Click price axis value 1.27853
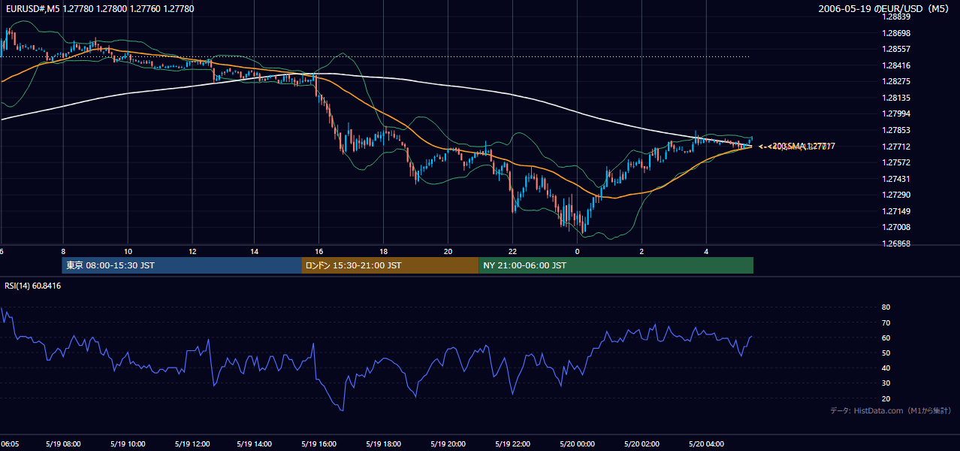Image resolution: width=960 pixels, height=451 pixels. tap(895, 130)
